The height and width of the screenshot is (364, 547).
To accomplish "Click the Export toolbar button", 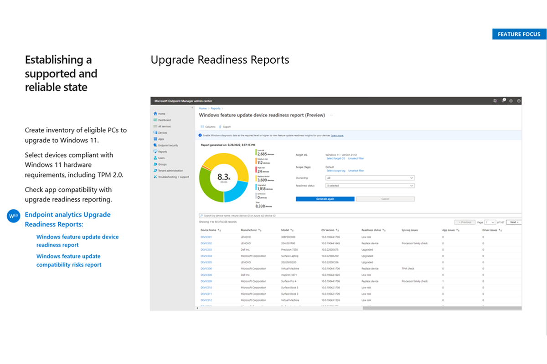I will pos(225,127).
